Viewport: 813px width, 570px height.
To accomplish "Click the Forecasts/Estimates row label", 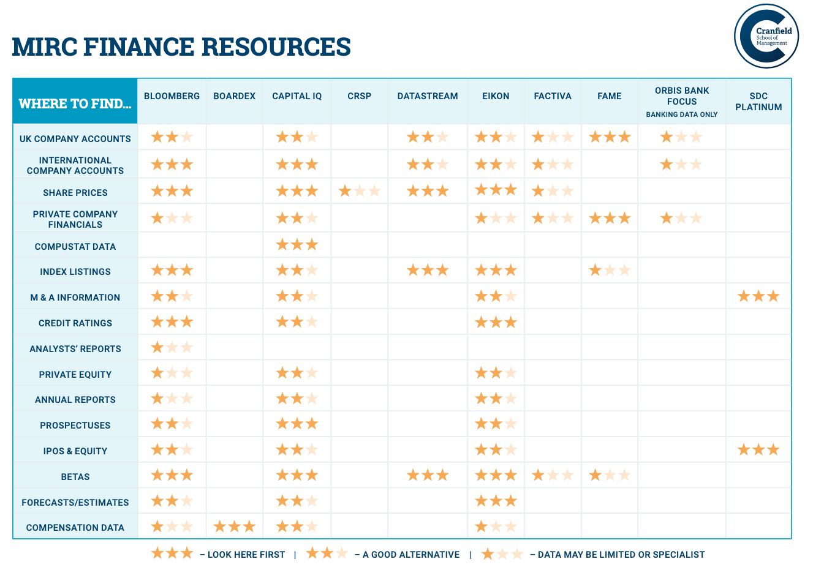I will click(75, 503).
